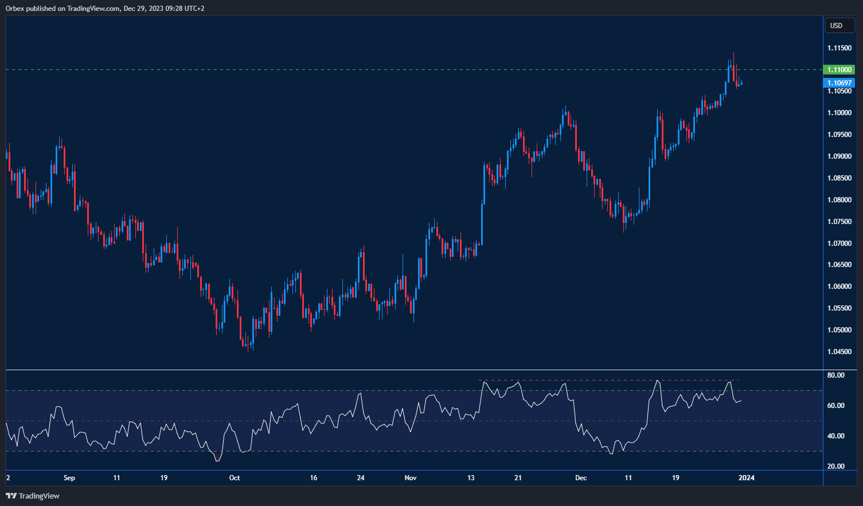Click the TradingView logo icon
The width and height of the screenshot is (863, 506).
pos(11,496)
